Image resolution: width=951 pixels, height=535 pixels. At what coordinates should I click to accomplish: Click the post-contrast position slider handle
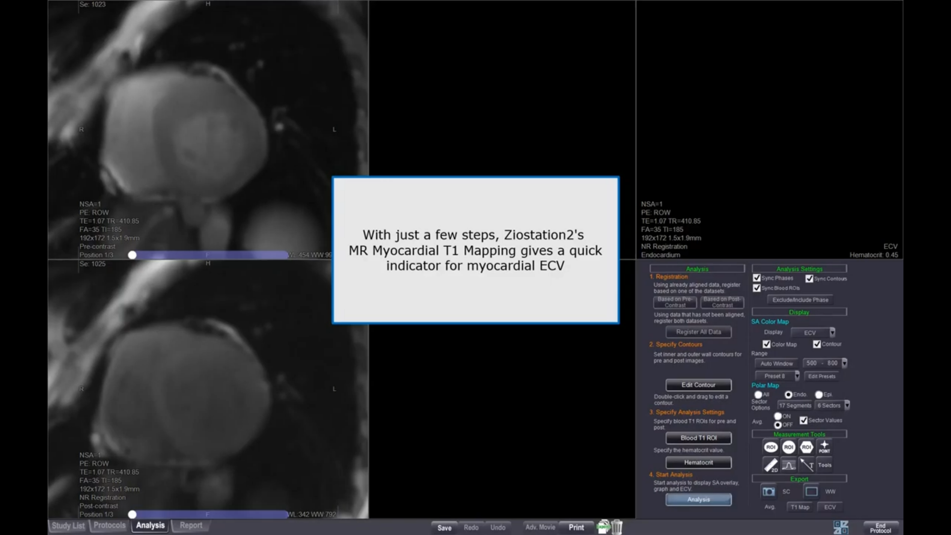[132, 515]
